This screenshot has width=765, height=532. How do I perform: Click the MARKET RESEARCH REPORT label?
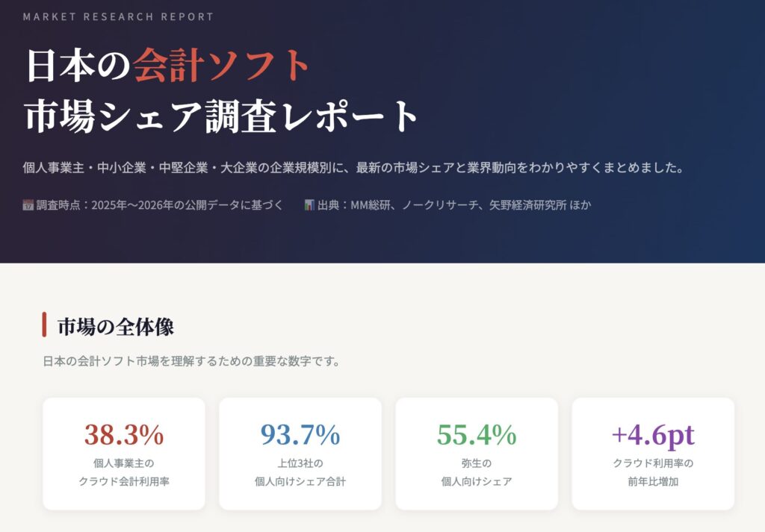pos(118,16)
